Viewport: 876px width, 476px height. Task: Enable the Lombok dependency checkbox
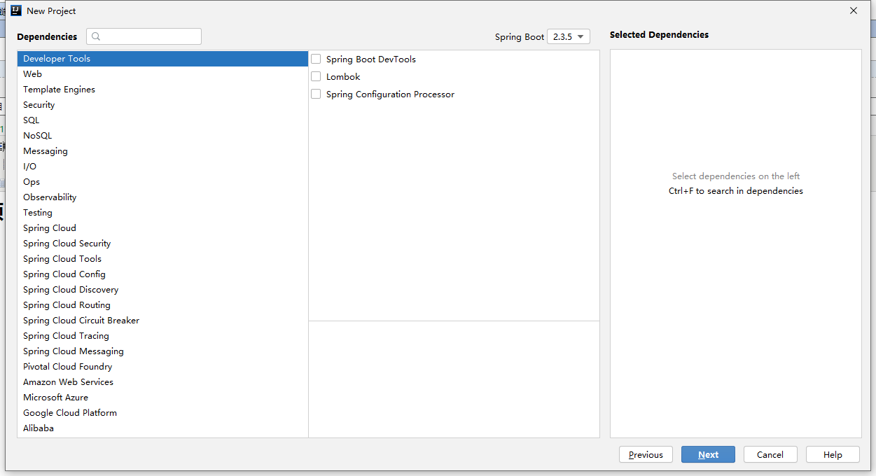click(x=316, y=76)
